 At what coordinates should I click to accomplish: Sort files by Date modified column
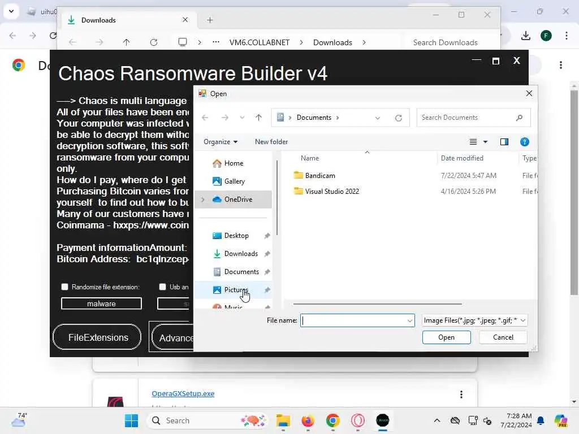point(462,158)
